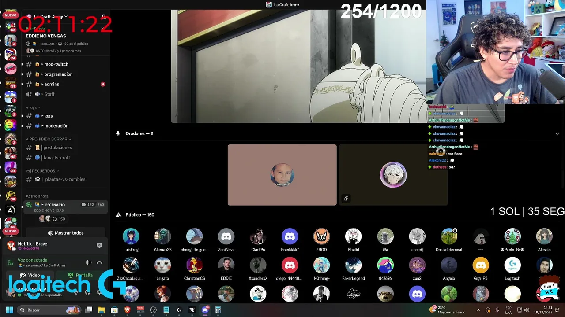Screen dimensions: 565x317
Task: Click the Mostrar todos button
Action: (x=65, y=233)
